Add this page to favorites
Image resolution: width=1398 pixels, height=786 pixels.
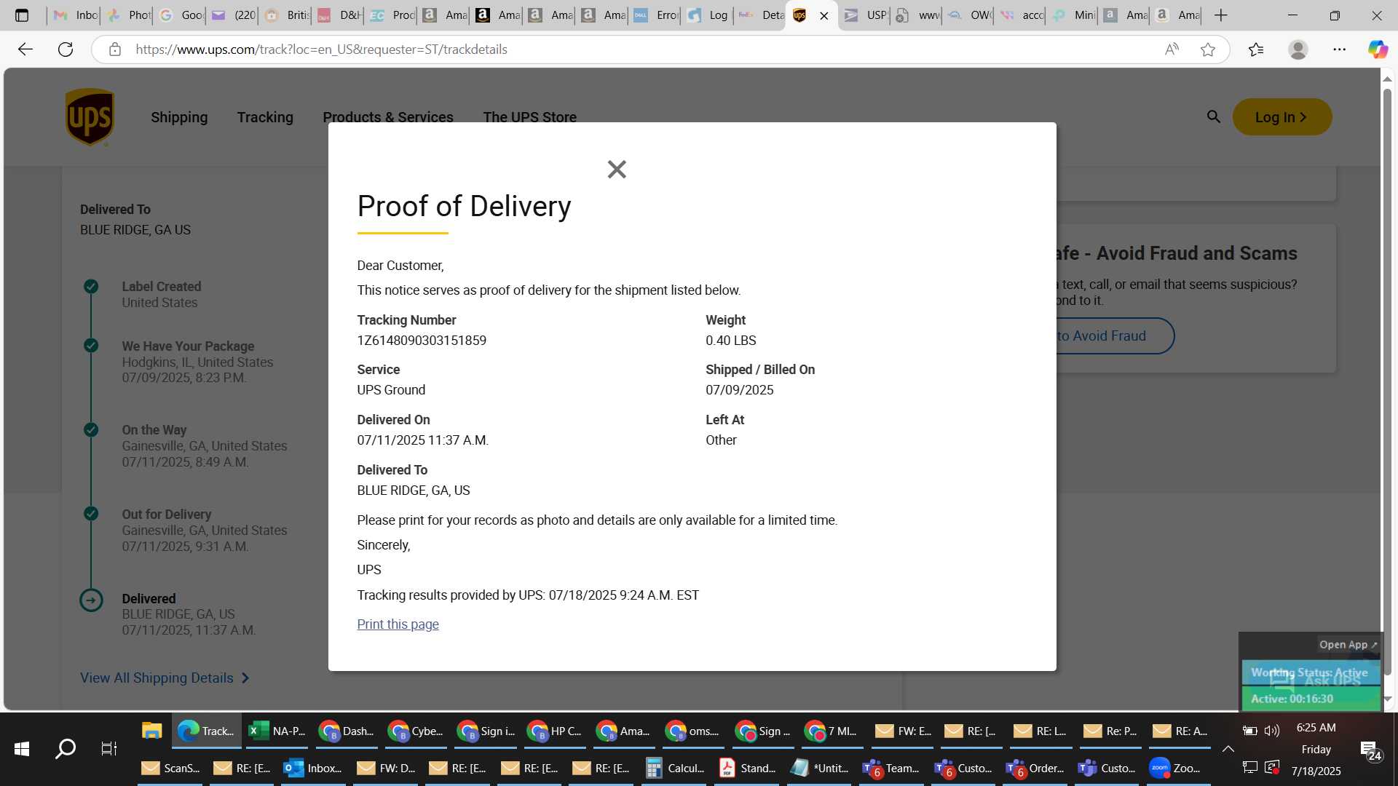pyautogui.click(x=1208, y=49)
